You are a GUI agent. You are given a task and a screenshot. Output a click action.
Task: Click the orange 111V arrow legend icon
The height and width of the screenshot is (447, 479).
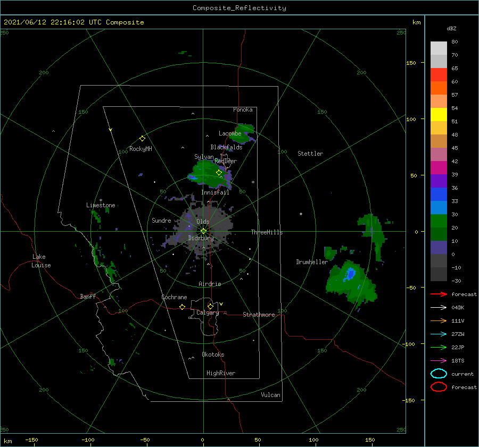tap(439, 321)
